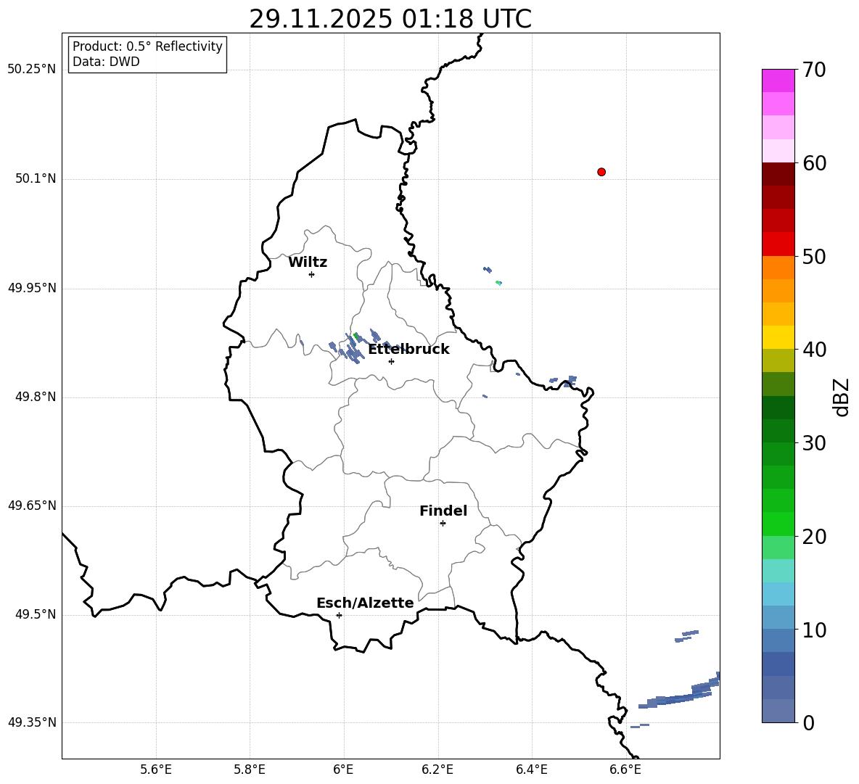This screenshot has height=784, width=859.
Task: Click the red radar site marker
Action: click(x=601, y=172)
